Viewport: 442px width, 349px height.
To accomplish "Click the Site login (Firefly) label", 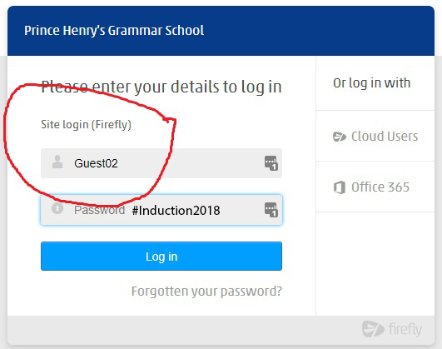I will (x=86, y=124).
